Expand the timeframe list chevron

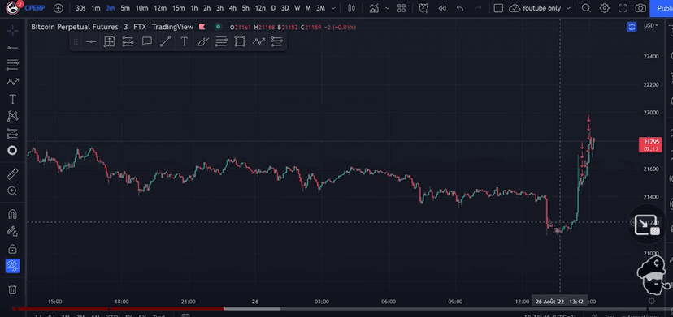coord(333,8)
